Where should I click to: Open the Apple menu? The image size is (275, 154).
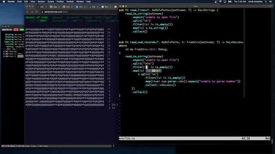click(x=4, y=2)
